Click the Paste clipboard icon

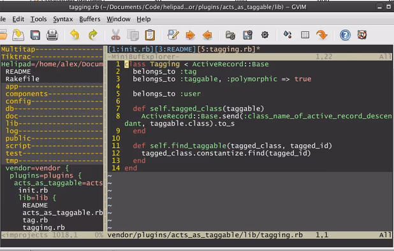tap(150, 35)
